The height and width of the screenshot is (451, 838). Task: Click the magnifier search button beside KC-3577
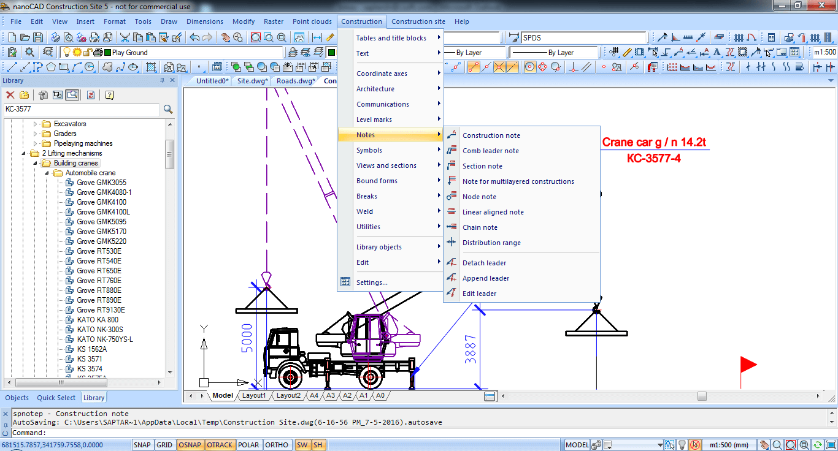[168, 109]
